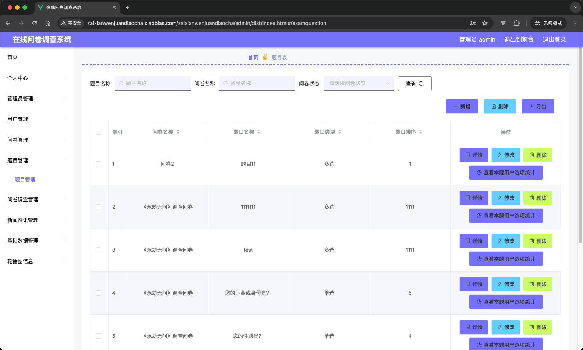The height and width of the screenshot is (350, 583).
Task: Expand 个人中心 sidebar menu
Action: coord(37,78)
